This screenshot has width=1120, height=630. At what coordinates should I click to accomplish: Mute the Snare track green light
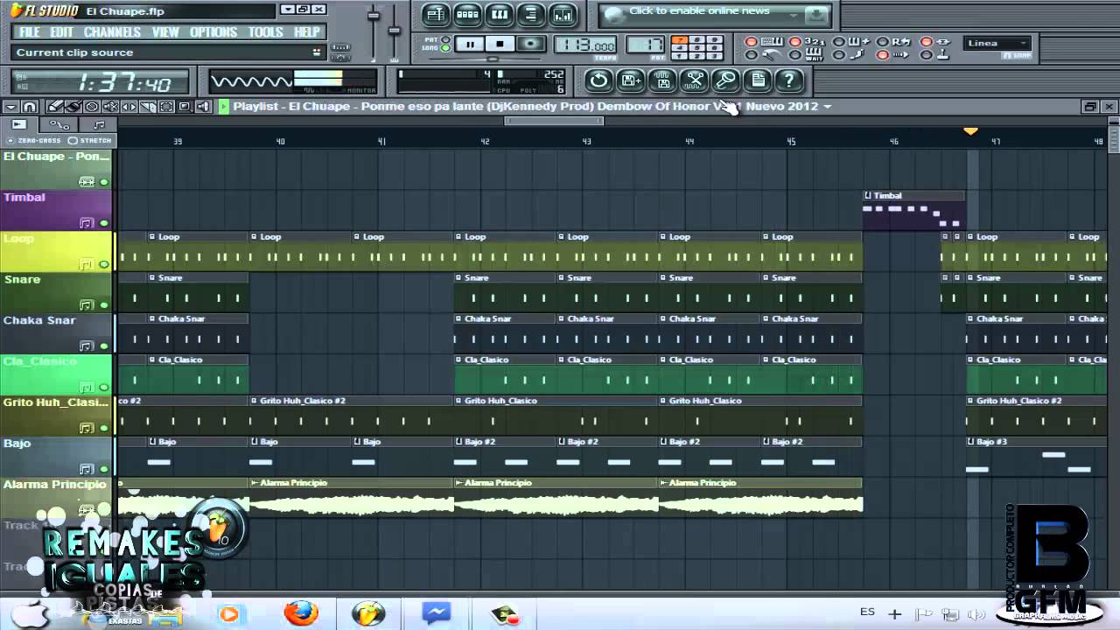click(x=104, y=305)
